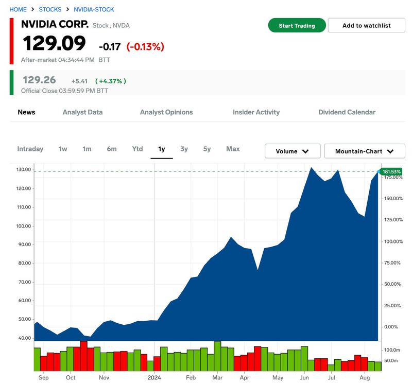Click the green 181.53% price marker
Image resolution: width=412 pixels, height=384 pixels.
(x=391, y=171)
